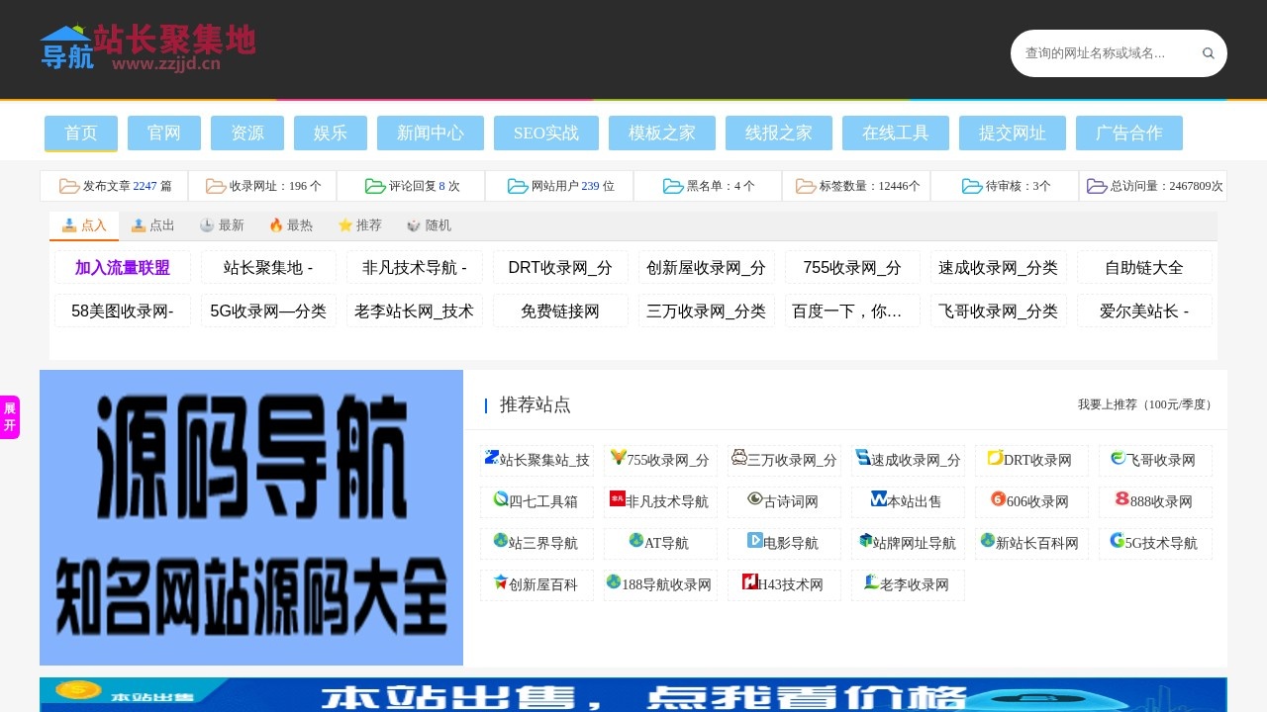Open the AT导航 recommended site

[660, 543]
